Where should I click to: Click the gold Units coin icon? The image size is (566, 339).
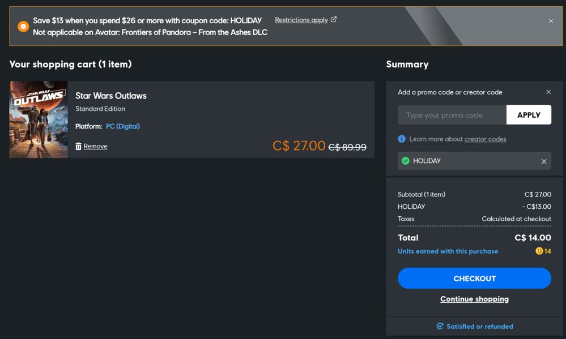point(539,251)
